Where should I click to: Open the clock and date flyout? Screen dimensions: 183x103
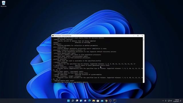(x=176, y=101)
